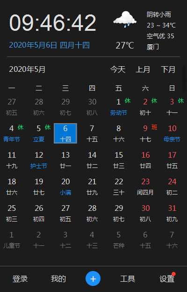Click the date line 2020年5月6日 四月十四
Viewport: 187px width, 292px height.
click(x=49, y=45)
